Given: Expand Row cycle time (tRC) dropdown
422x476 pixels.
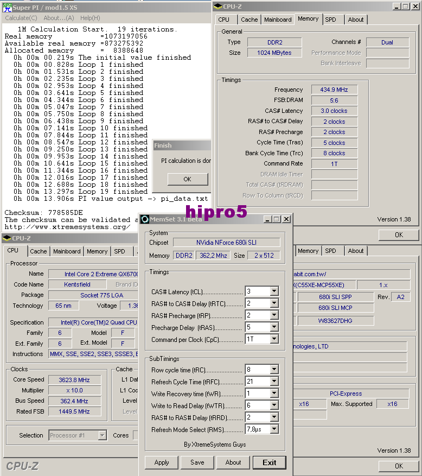Looking at the screenshot, I should (x=274, y=369).
